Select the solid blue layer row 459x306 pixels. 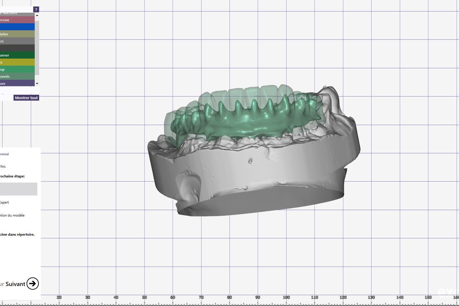17,27
